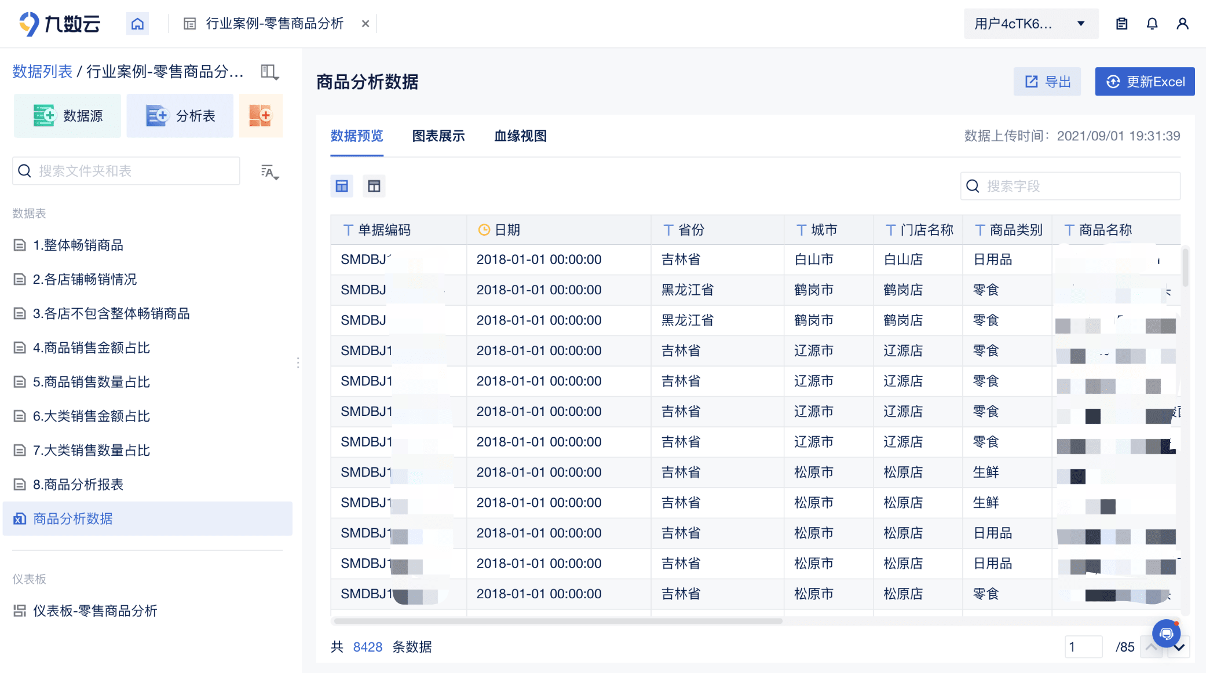Close the 行业案例-零售商品分析 tab
The width and height of the screenshot is (1206, 673).
[x=366, y=24]
